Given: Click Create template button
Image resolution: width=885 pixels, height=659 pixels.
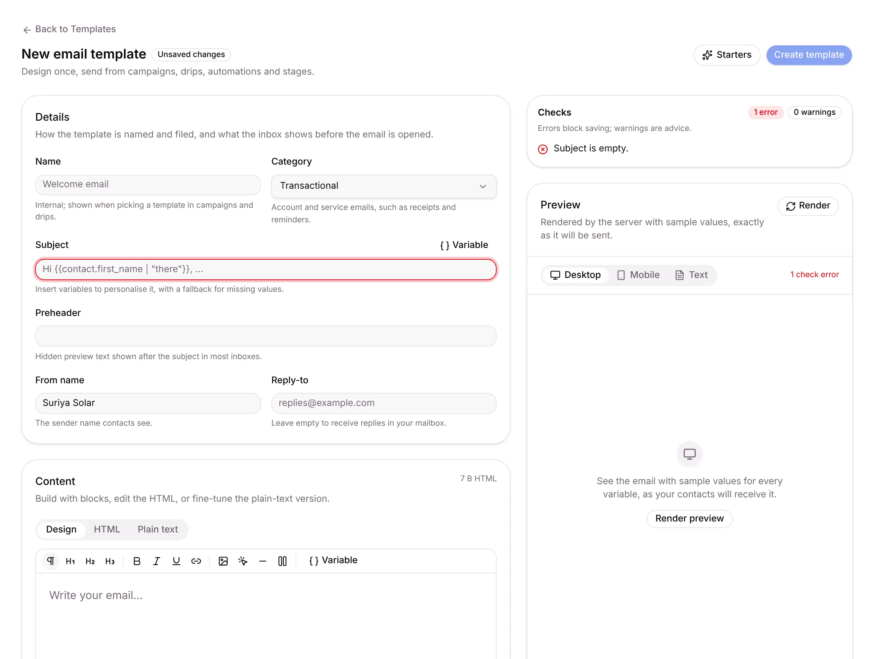Looking at the screenshot, I should click(x=809, y=55).
